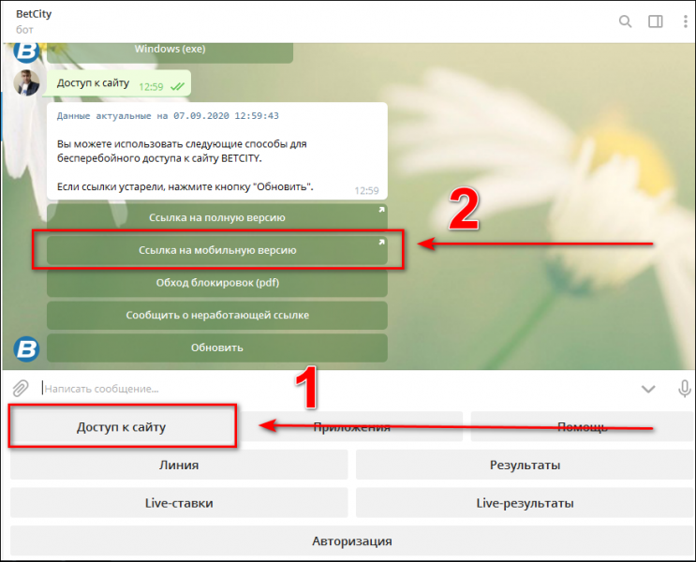
Task: Click double-check read marks on sent message
Action: (x=177, y=86)
